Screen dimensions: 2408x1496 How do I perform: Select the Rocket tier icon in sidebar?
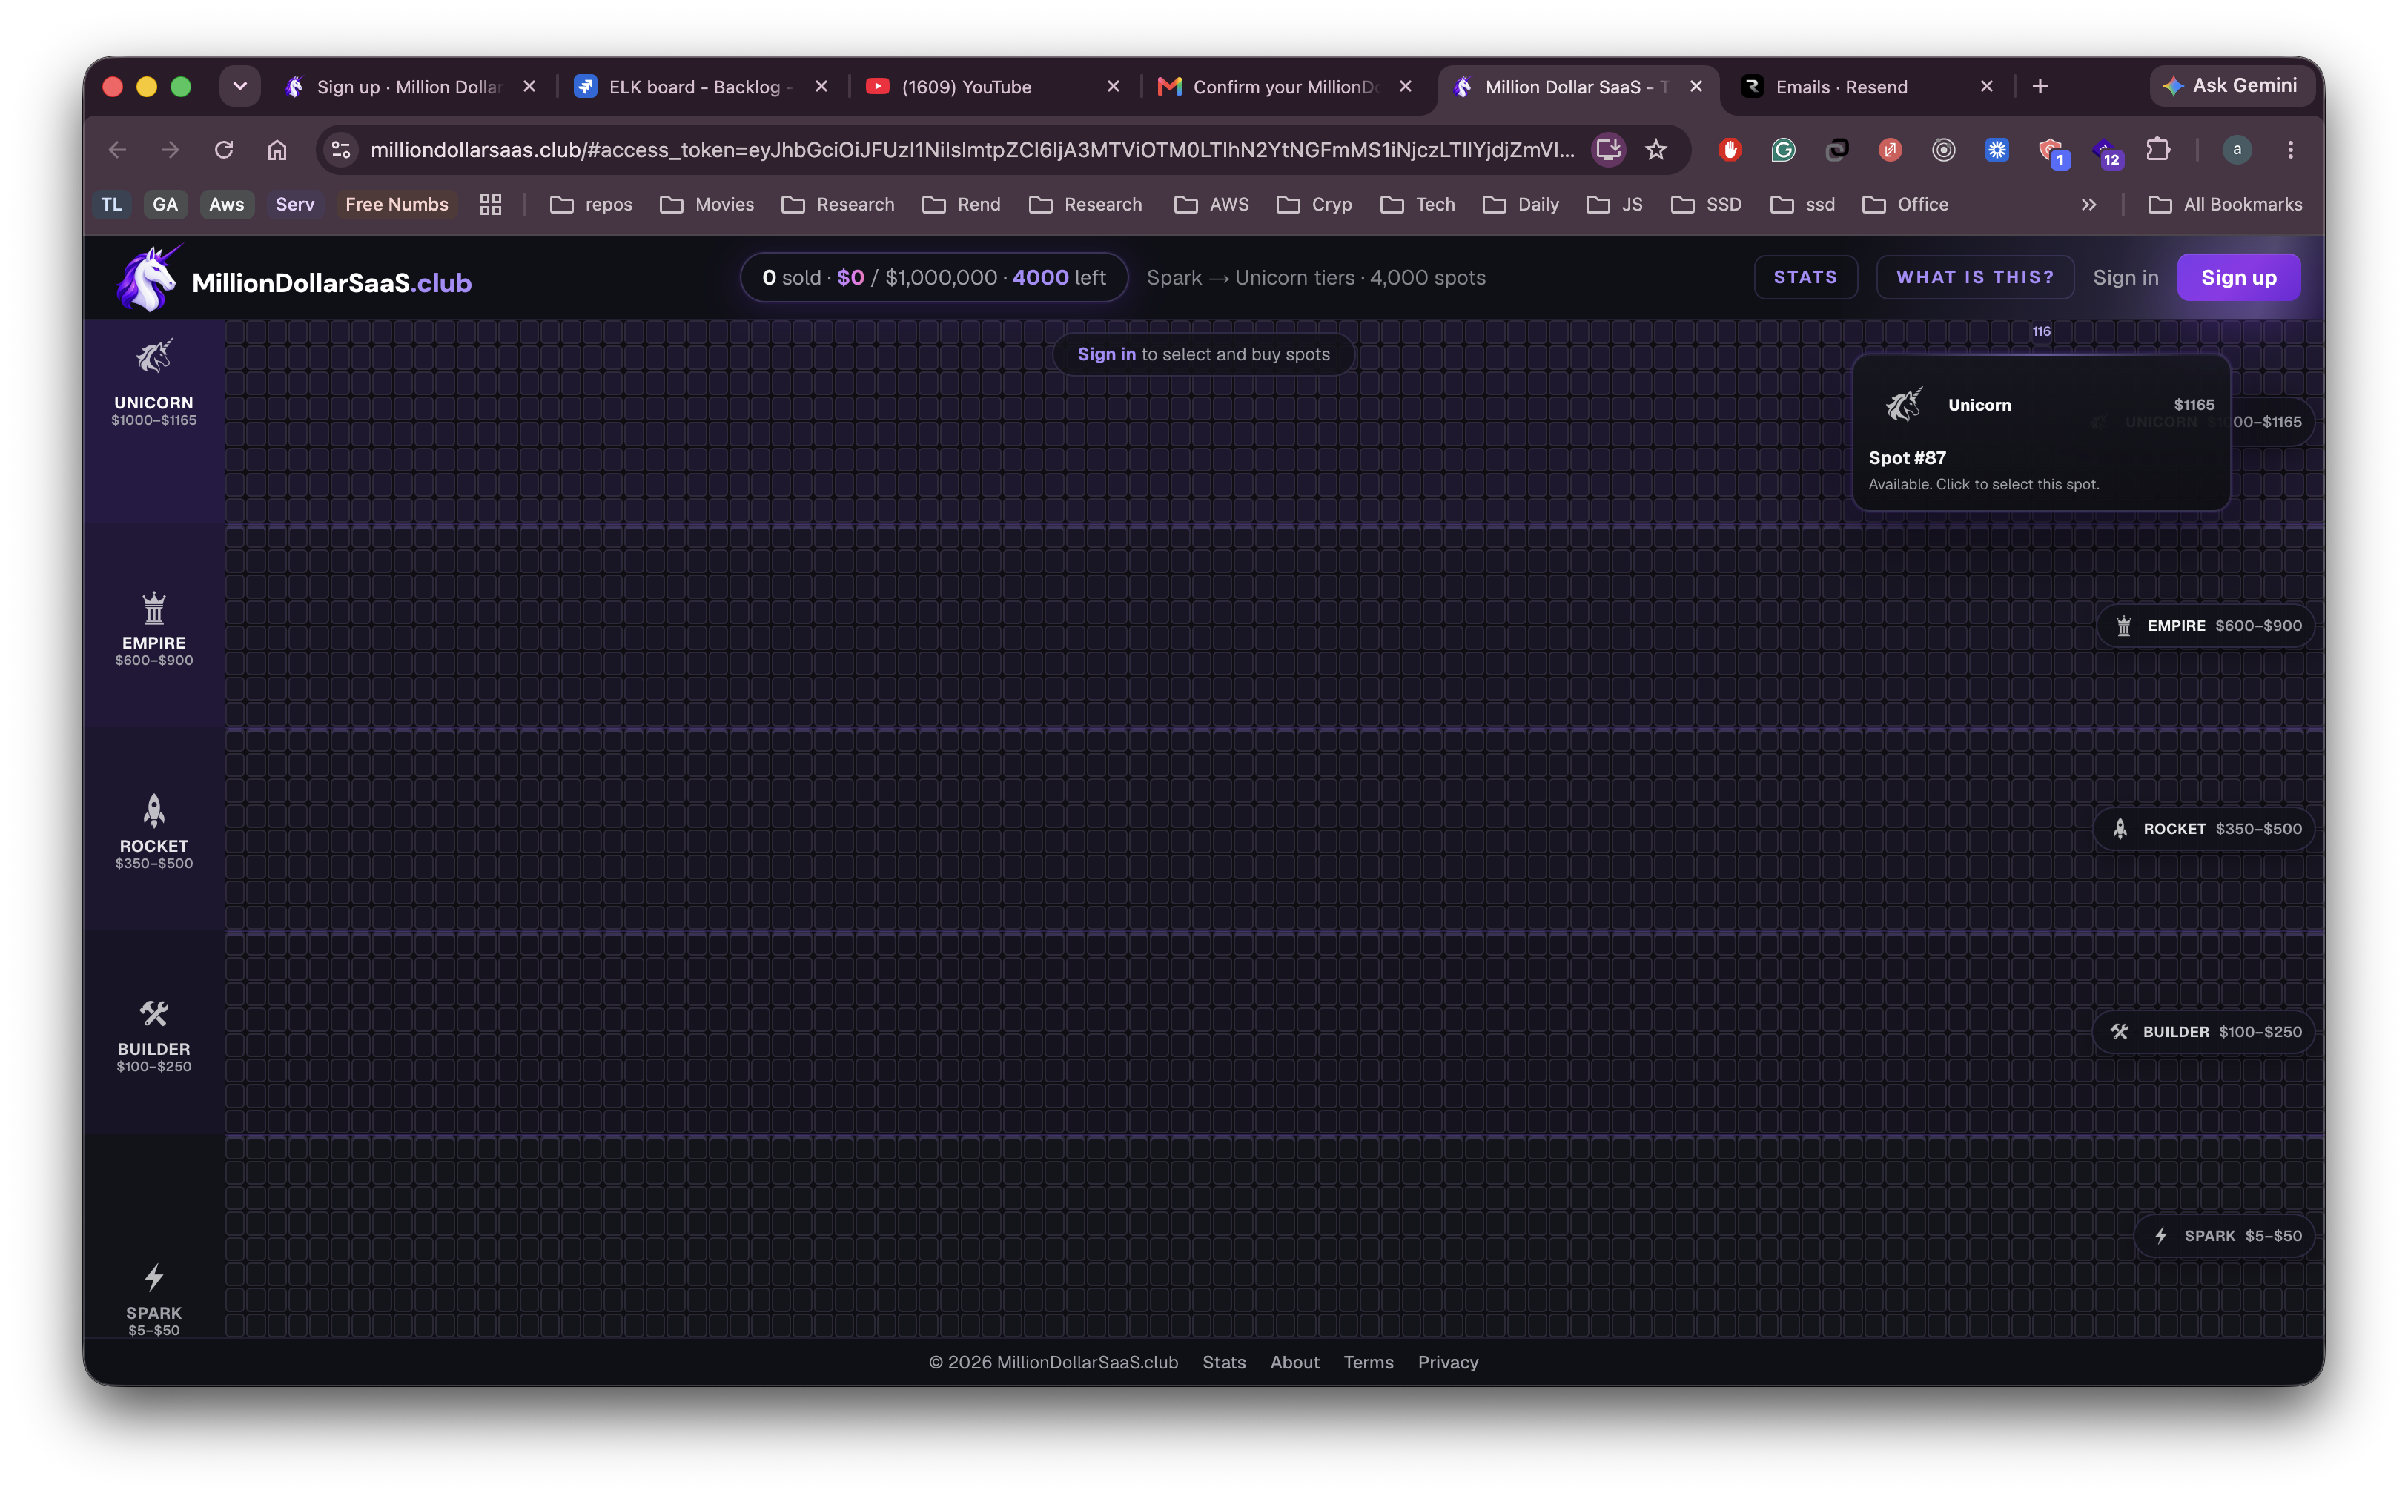click(x=153, y=810)
